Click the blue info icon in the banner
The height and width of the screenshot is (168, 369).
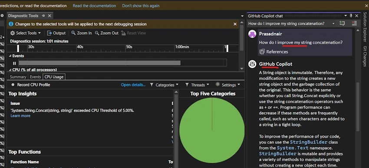pyautogui.click(x=11, y=24)
